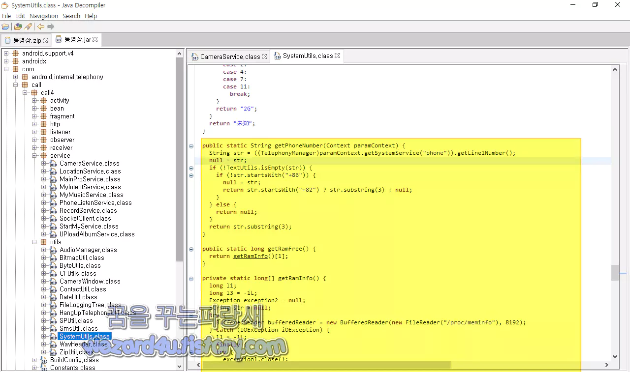
Task: Select the listener package icon
Action: coord(43,132)
